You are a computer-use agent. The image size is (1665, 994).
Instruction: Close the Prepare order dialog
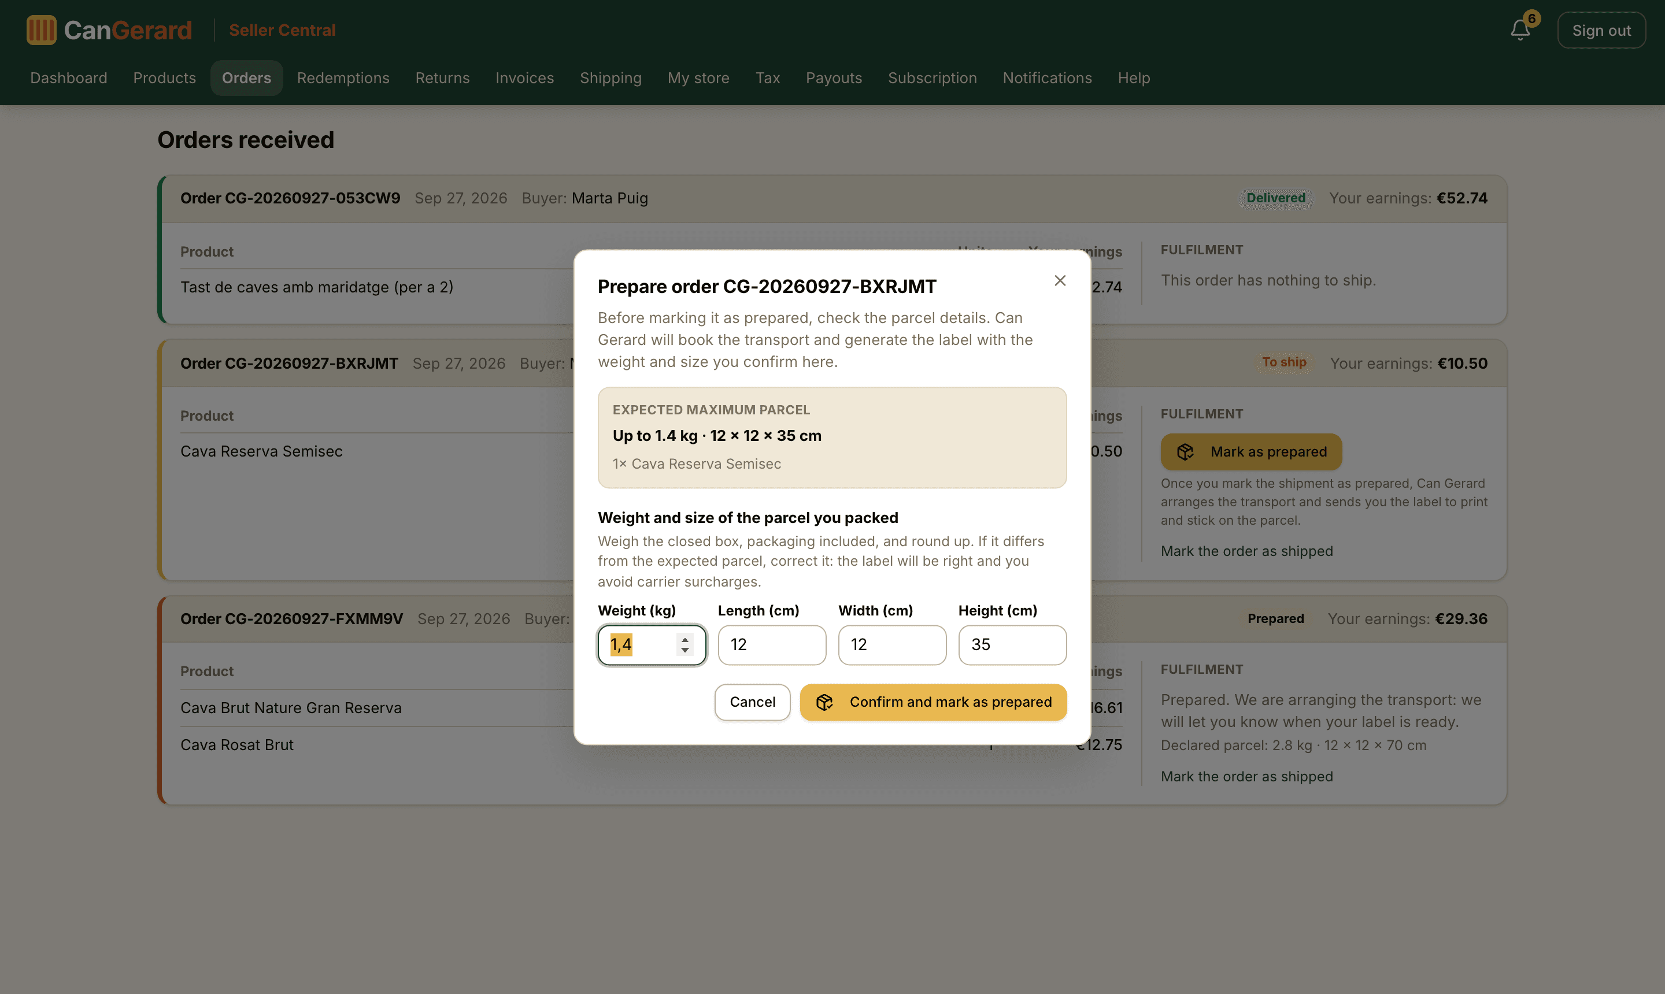[1060, 281]
